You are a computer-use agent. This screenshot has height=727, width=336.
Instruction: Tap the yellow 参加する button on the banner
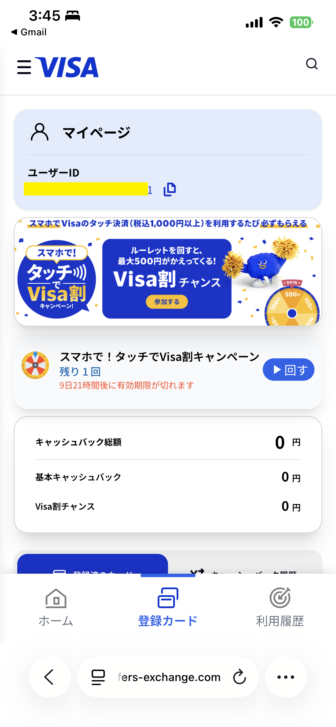pyautogui.click(x=167, y=302)
